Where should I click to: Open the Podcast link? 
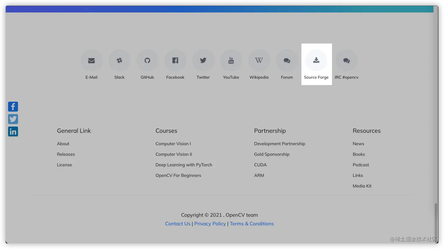coord(361,165)
